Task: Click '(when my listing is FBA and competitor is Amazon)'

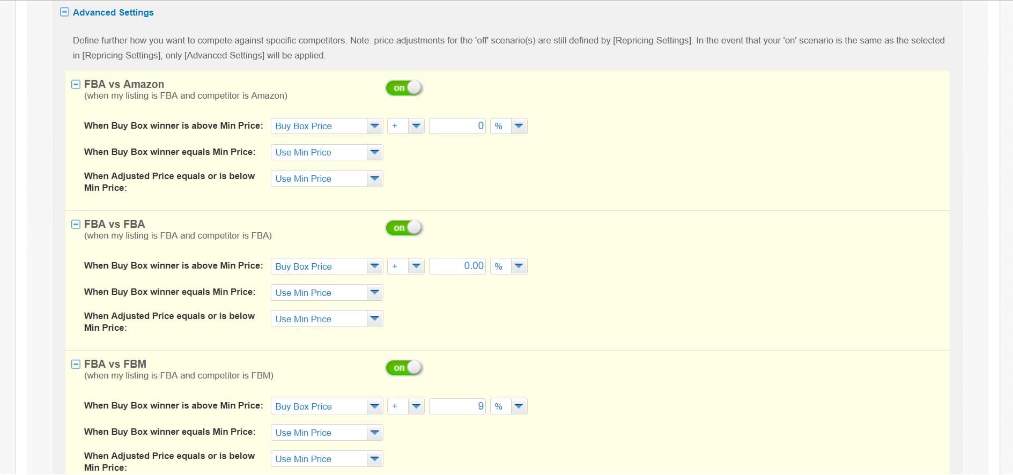Action: 186,96
